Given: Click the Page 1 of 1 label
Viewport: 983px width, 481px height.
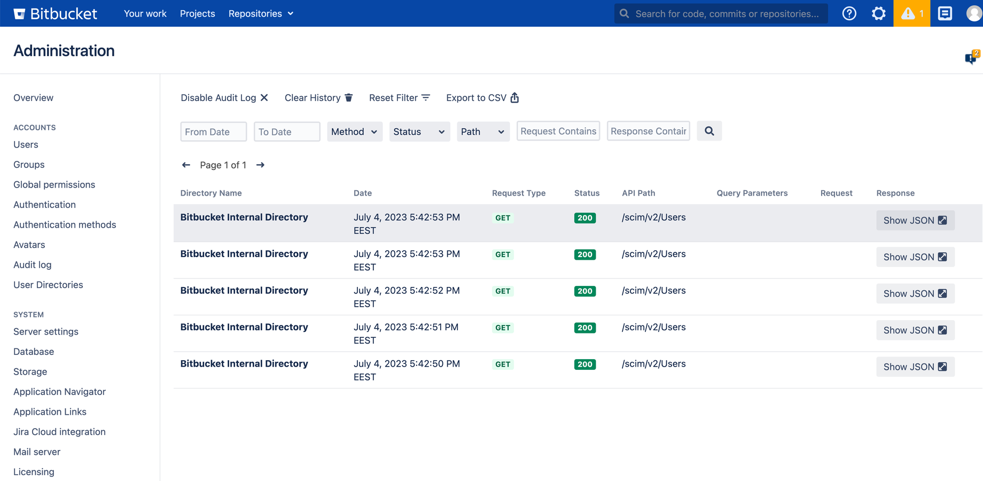Looking at the screenshot, I should [223, 165].
